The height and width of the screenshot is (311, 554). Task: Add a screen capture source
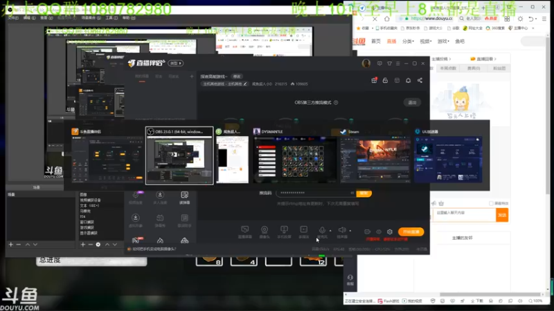pyautogui.click(x=245, y=232)
